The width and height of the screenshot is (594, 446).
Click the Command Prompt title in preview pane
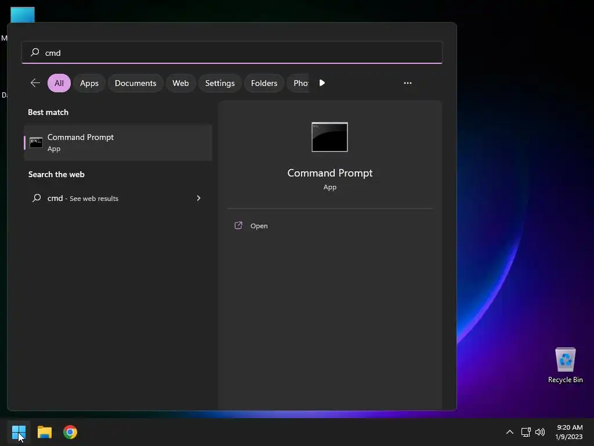coord(329,173)
